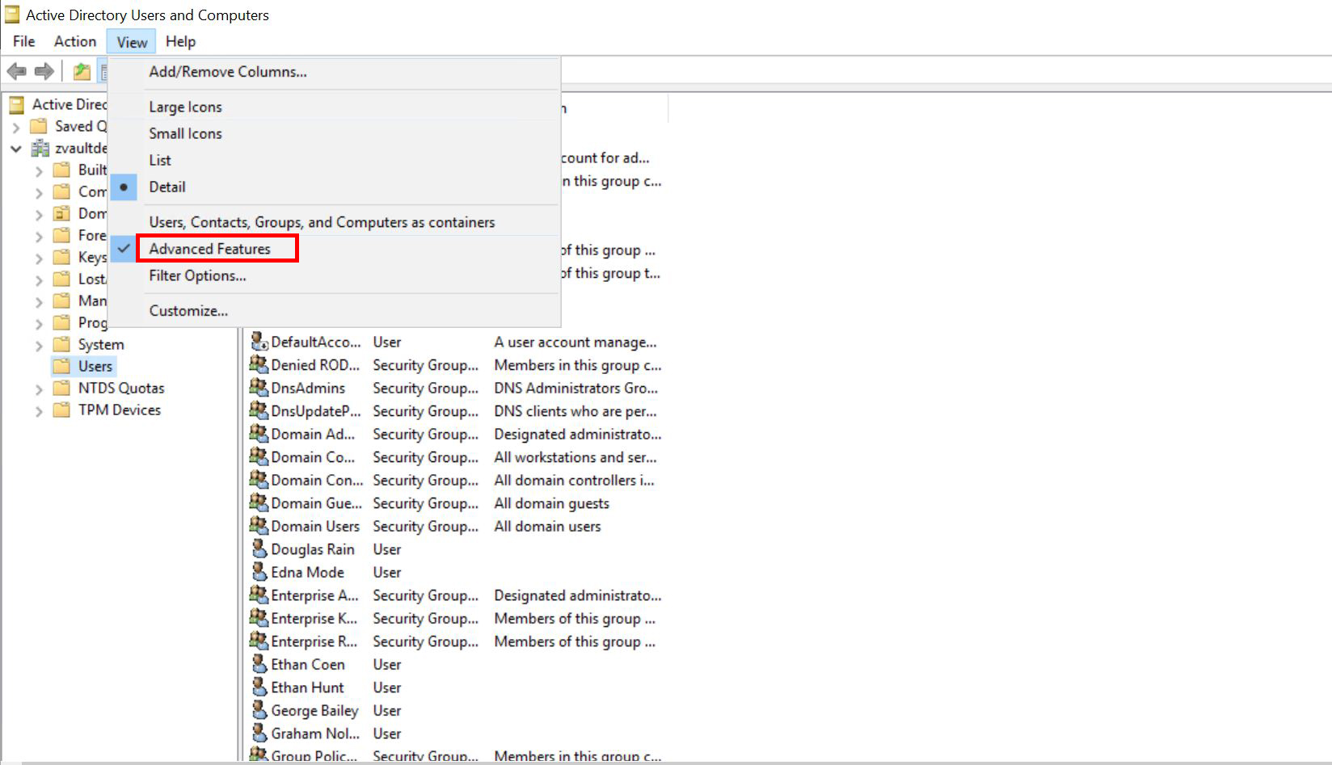Screen dimensions: 1332x765
Task: Click 'All domain users' description text
Action: (x=548, y=526)
